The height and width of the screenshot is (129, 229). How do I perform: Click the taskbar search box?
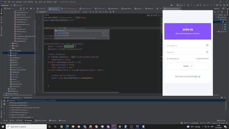tap(26, 126)
